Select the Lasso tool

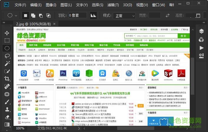tap(7, 56)
